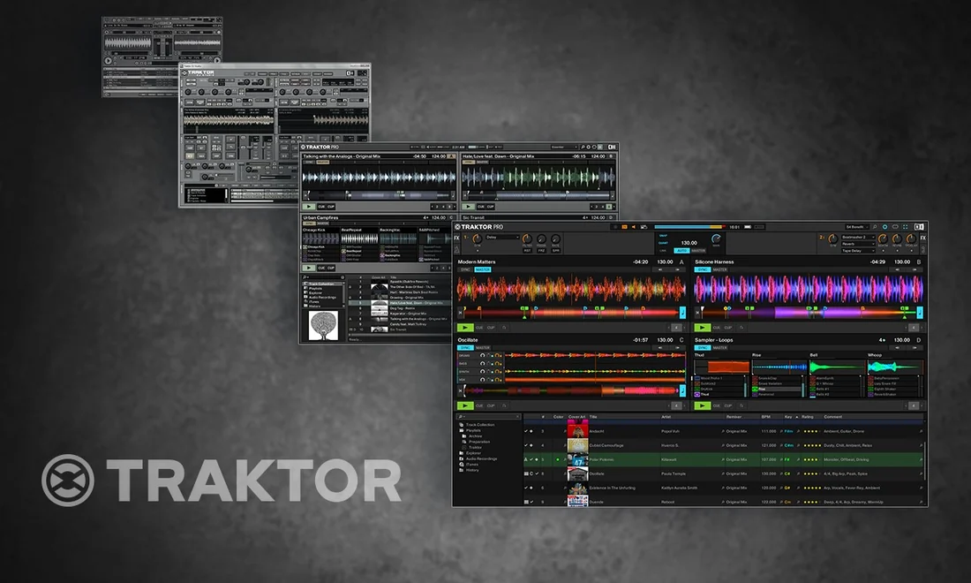Open the Delay effect selector in FX unit 1
Viewport: 971px width, 583px height.
[x=502, y=238]
